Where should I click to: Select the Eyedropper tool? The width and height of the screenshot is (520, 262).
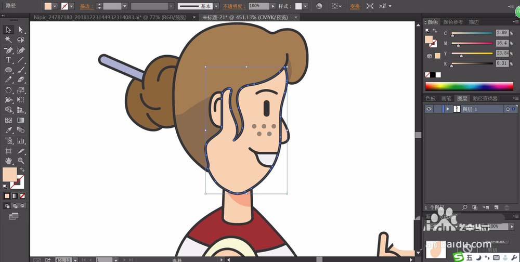pyautogui.click(x=8, y=130)
